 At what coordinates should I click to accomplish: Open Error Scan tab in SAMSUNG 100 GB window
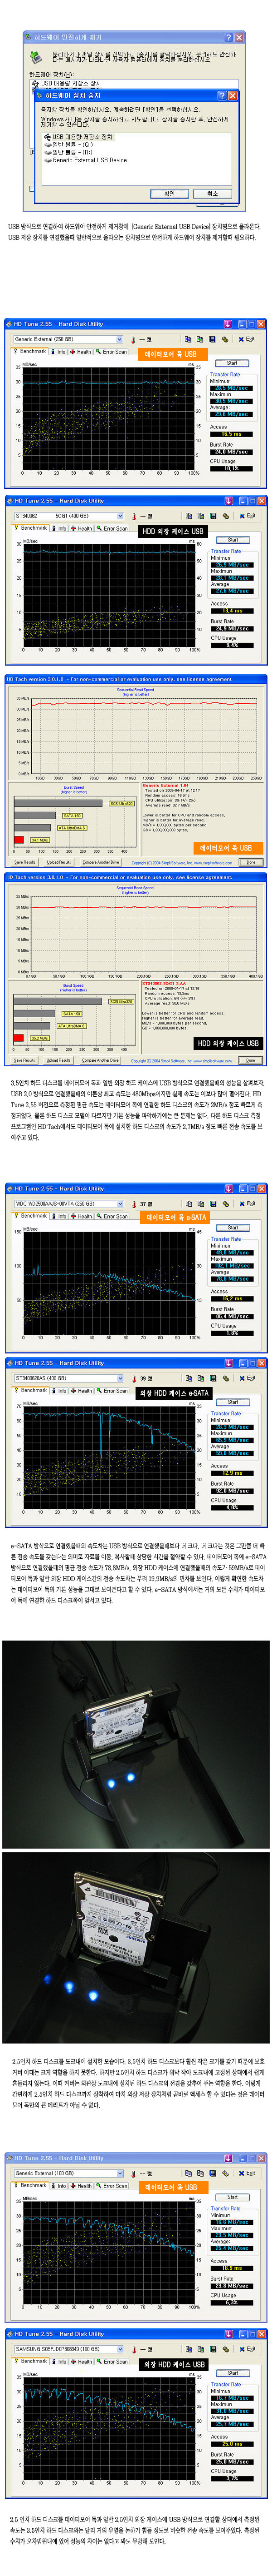coord(112,2361)
